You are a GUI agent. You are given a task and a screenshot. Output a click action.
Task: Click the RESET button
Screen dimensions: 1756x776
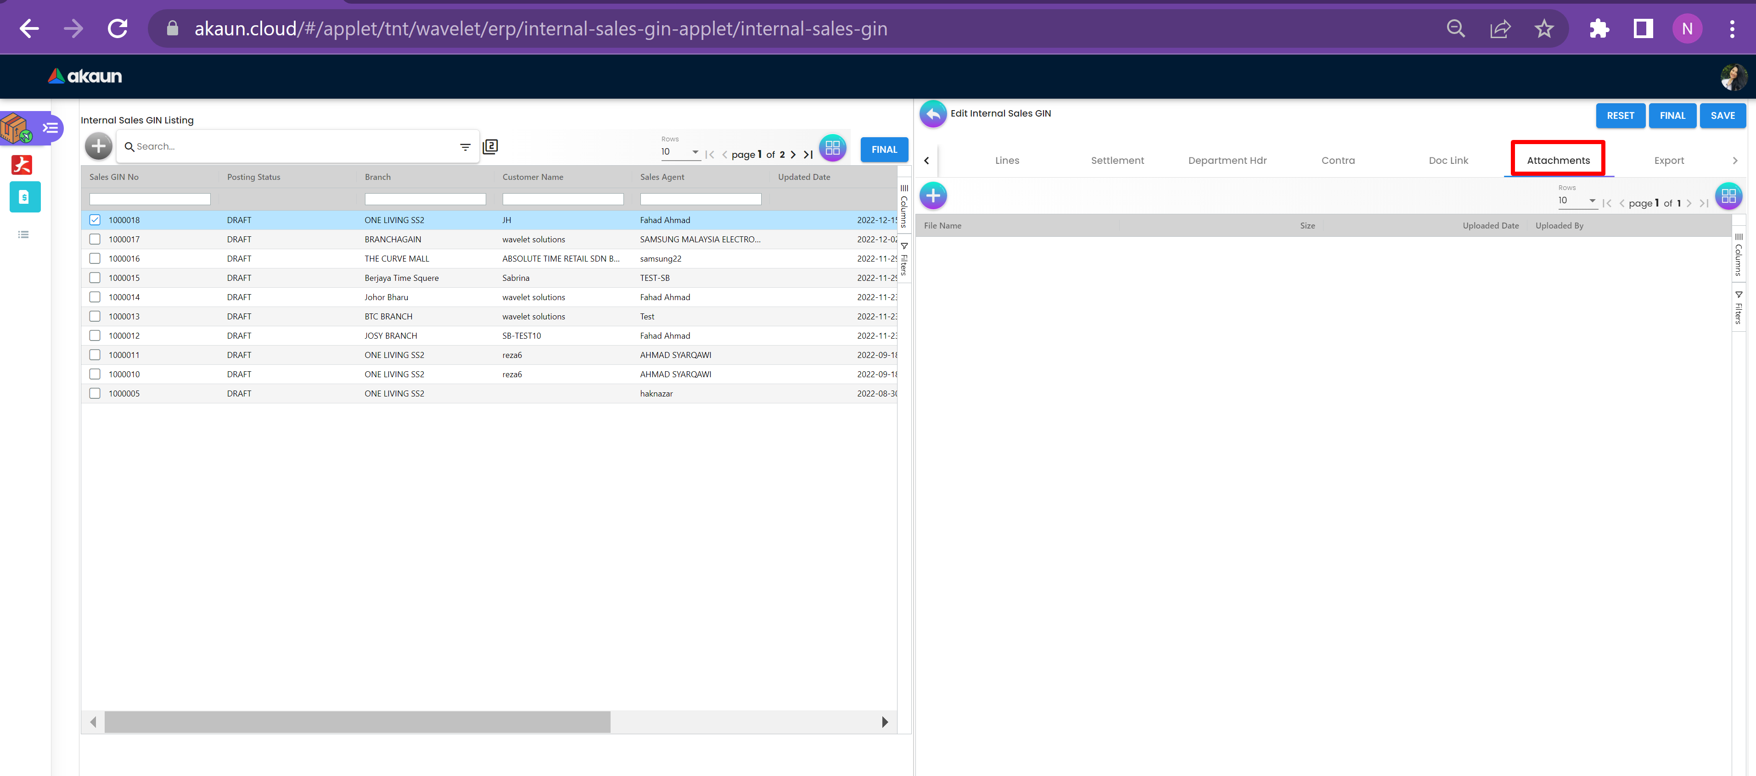click(x=1620, y=116)
